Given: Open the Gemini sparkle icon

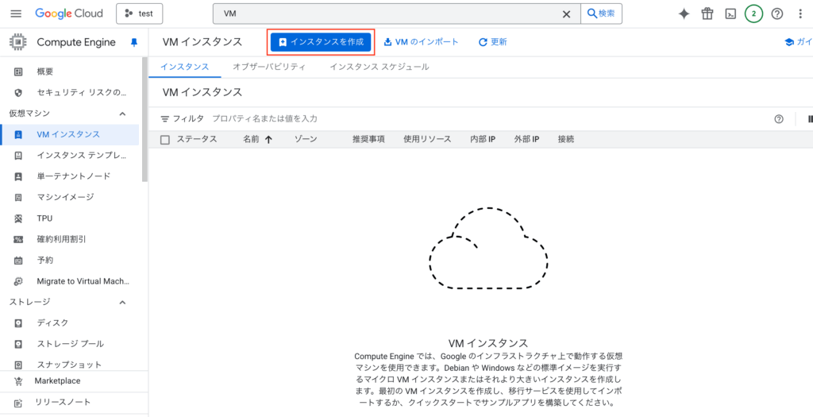Looking at the screenshot, I should (x=684, y=14).
